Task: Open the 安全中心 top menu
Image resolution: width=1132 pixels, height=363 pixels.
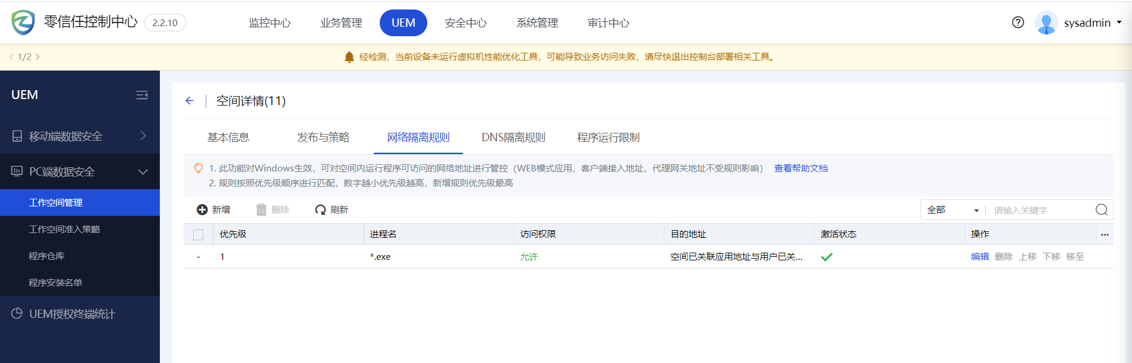Action: point(465,23)
